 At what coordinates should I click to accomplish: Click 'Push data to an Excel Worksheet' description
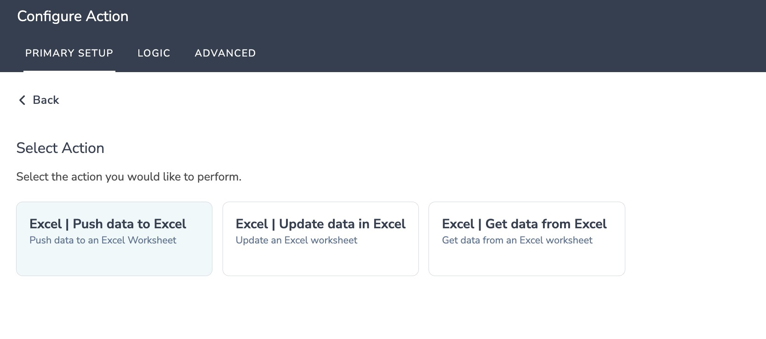(x=103, y=240)
